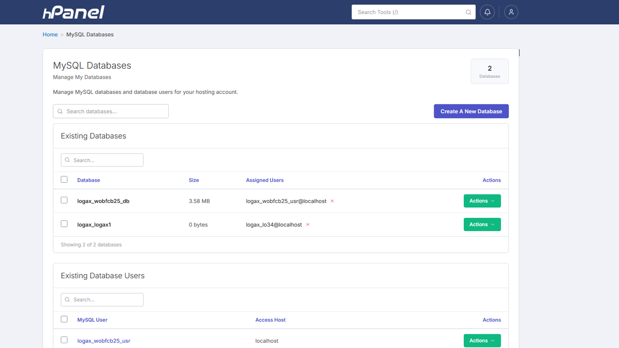This screenshot has width=619, height=348.
Task: Click the logax_lo34@localhost assigned user text
Action: click(274, 225)
